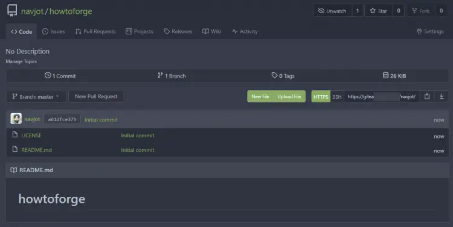The height and width of the screenshot is (227, 453).
Task: Click the book icon in README.md header
Action: pyautogui.click(x=13, y=170)
